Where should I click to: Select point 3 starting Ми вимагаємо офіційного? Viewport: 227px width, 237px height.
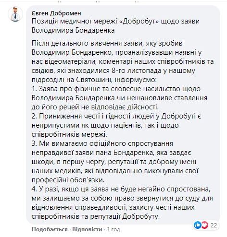(x=115, y=162)
